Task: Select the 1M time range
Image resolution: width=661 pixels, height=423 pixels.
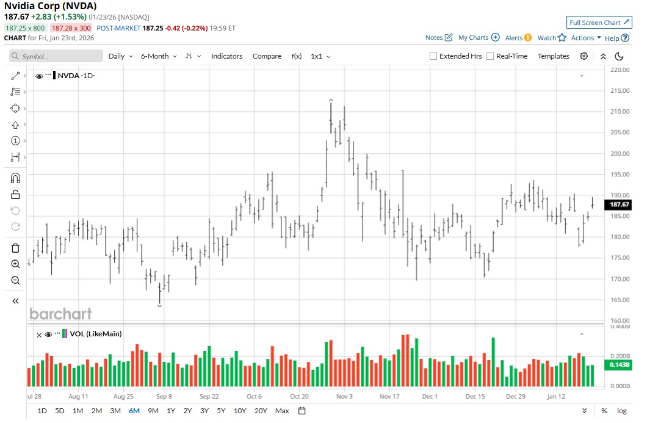Action: coord(78,411)
